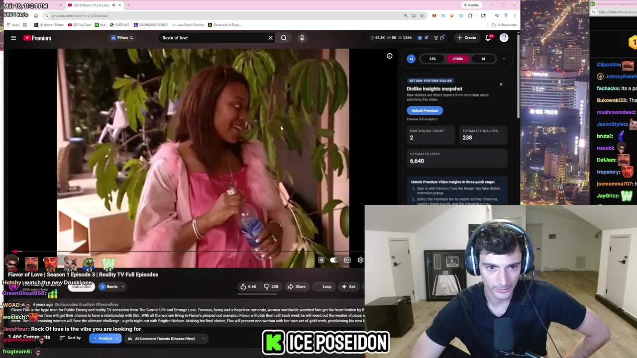This screenshot has width=637, height=358.
Task: Select the >100x stat pill
Action: click(x=458, y=59)
